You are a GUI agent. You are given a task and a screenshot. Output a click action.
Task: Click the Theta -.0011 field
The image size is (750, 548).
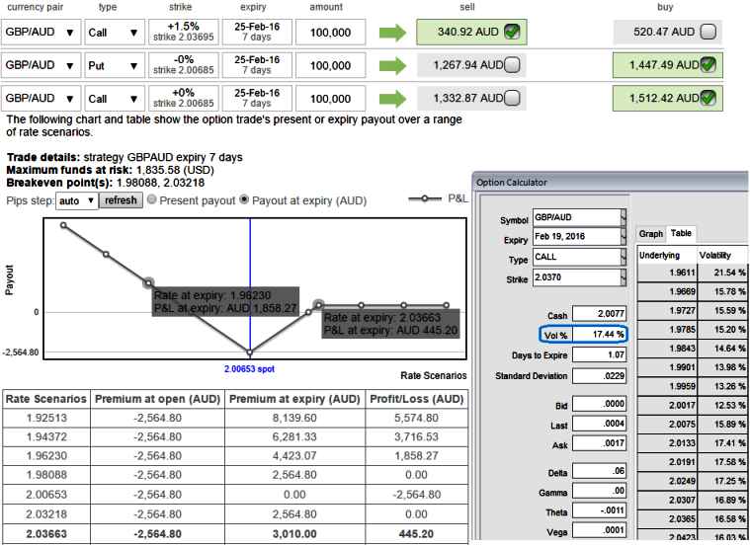[x=600, y=510]
